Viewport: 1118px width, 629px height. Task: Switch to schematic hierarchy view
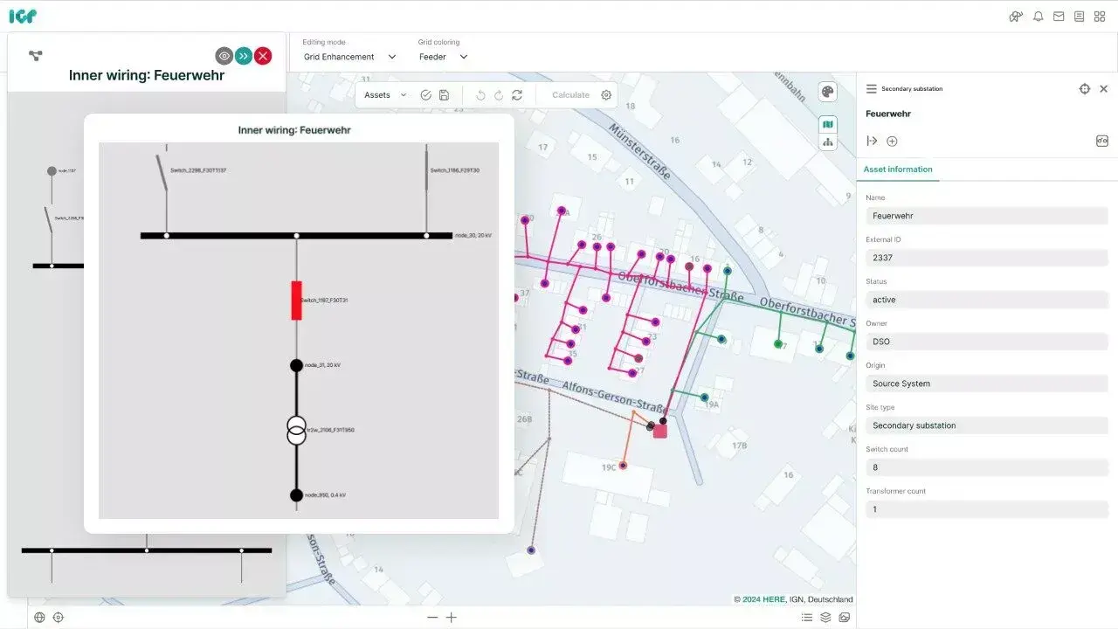click(827, 142)
